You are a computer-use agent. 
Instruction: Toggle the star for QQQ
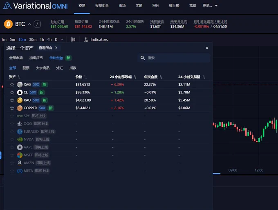pyautogui.click(x=12, y=124)
